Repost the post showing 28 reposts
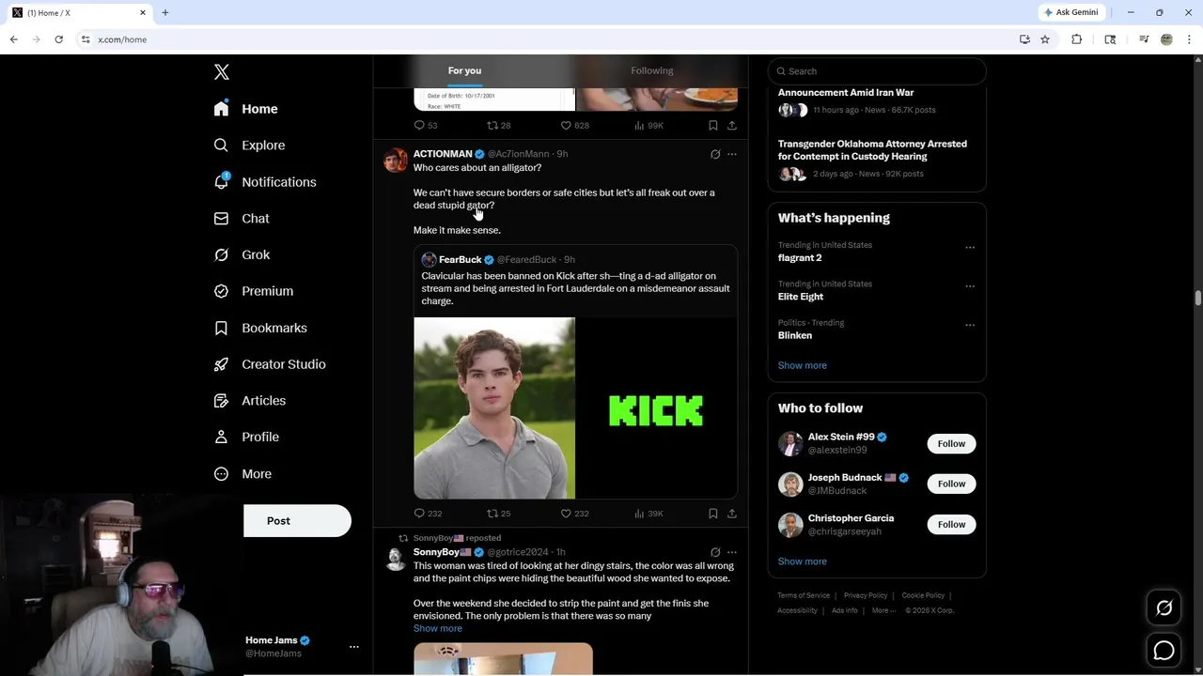1203x676 pixels. [x=498, y=125]
